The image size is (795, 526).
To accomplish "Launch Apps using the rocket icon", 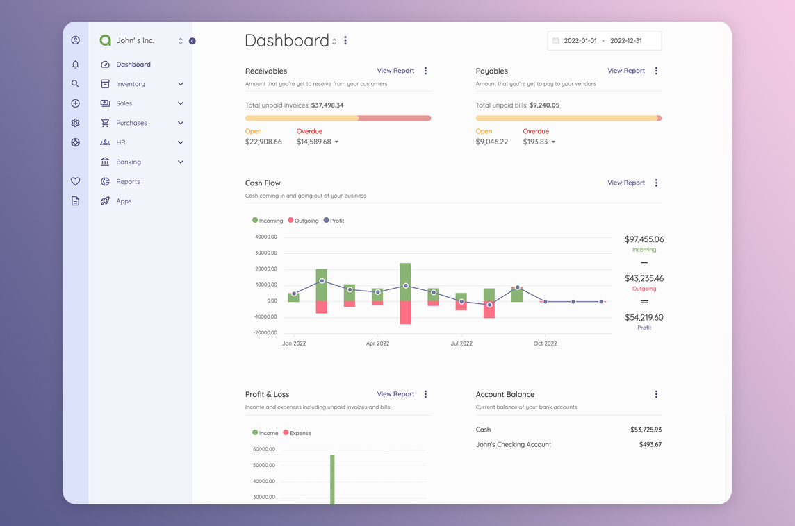I will tap(104, 201).
